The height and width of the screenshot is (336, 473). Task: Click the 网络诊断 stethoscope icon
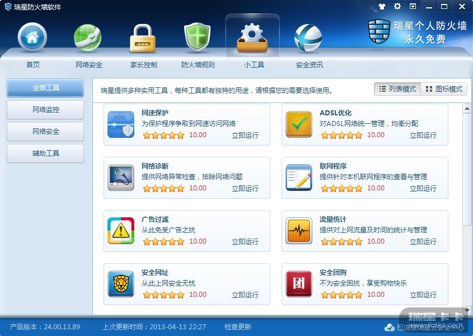121,178
